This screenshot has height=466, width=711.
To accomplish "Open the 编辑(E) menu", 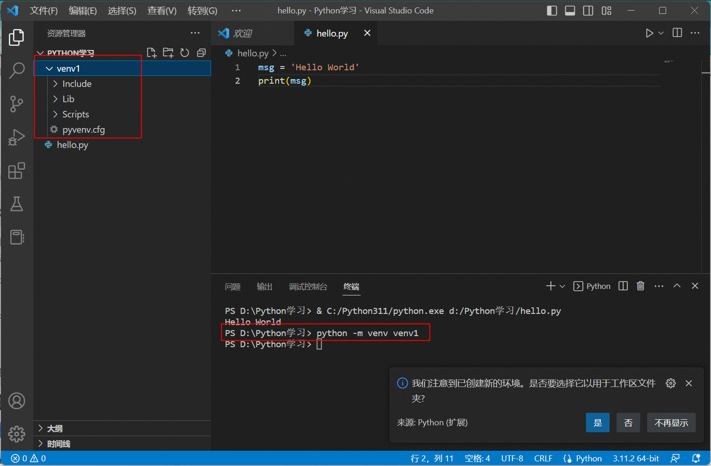I will (x=83, y=11).
